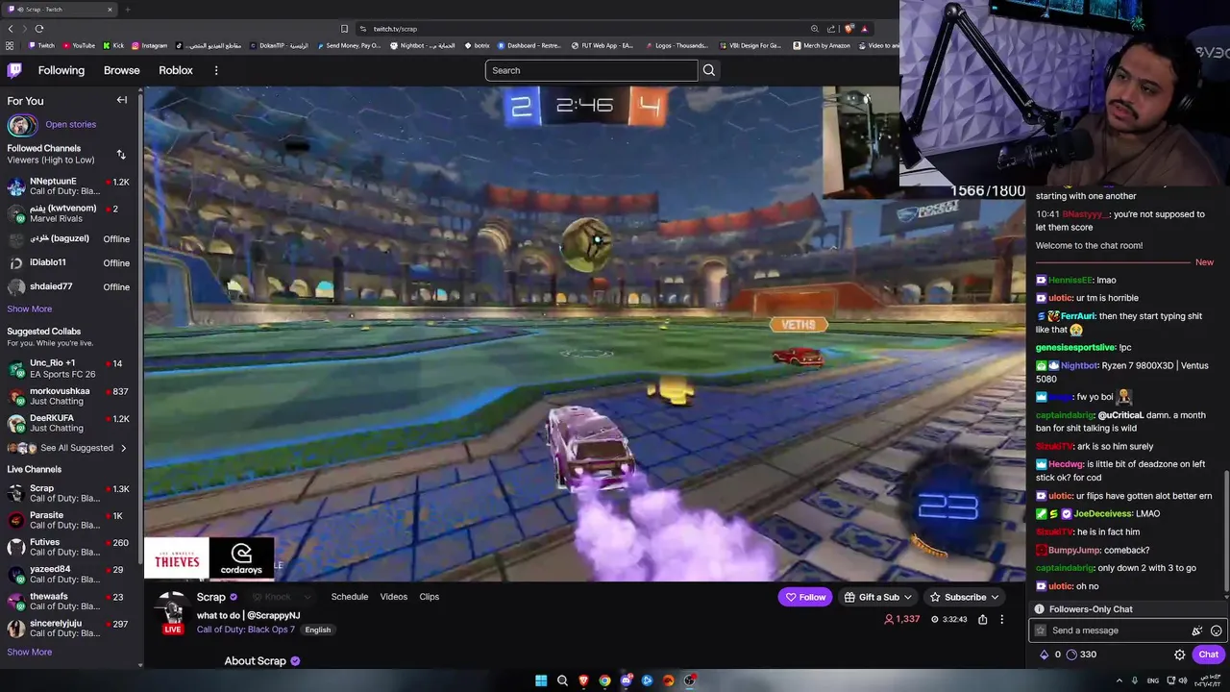Open the bookmark apps grid icon
1230x692 pixels.
coord(10,45)
